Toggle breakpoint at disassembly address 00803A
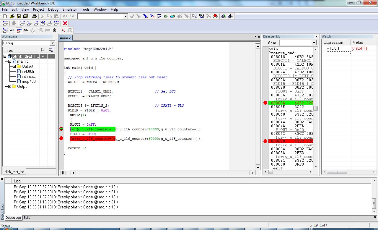This screenshot has width=378, height=230. tap(265, 103)
